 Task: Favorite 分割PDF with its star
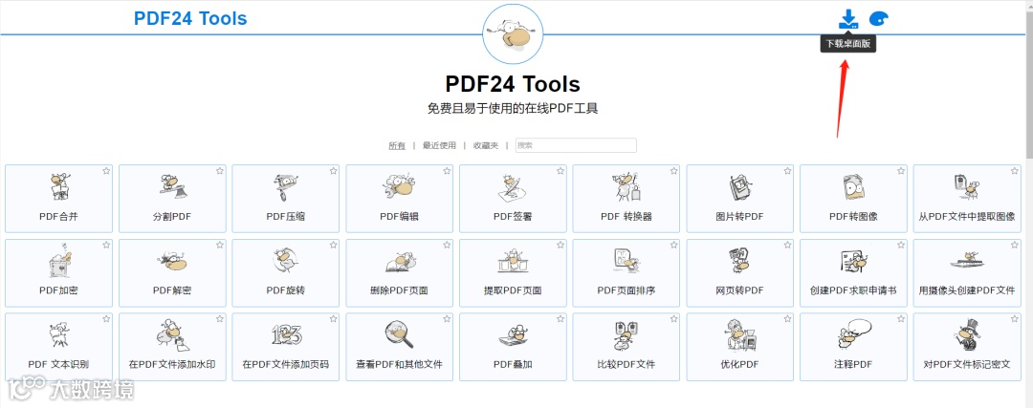pyautogui.click(x=219, y=171)
